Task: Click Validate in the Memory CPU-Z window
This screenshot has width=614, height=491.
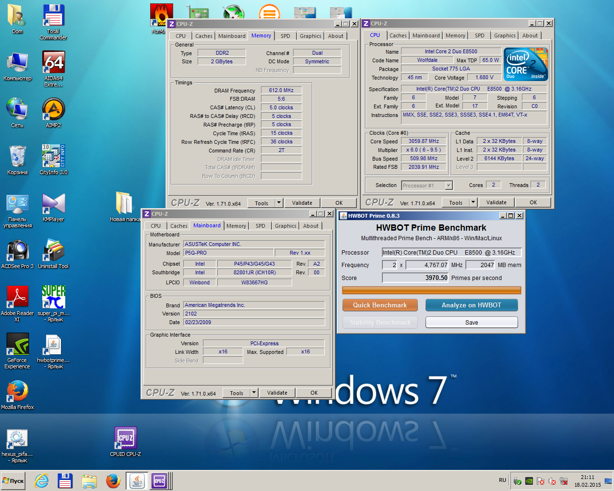Action: pos(302,203)
